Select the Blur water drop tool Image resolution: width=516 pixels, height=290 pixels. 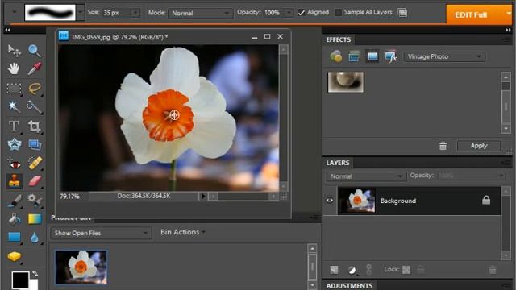(35, 238)
